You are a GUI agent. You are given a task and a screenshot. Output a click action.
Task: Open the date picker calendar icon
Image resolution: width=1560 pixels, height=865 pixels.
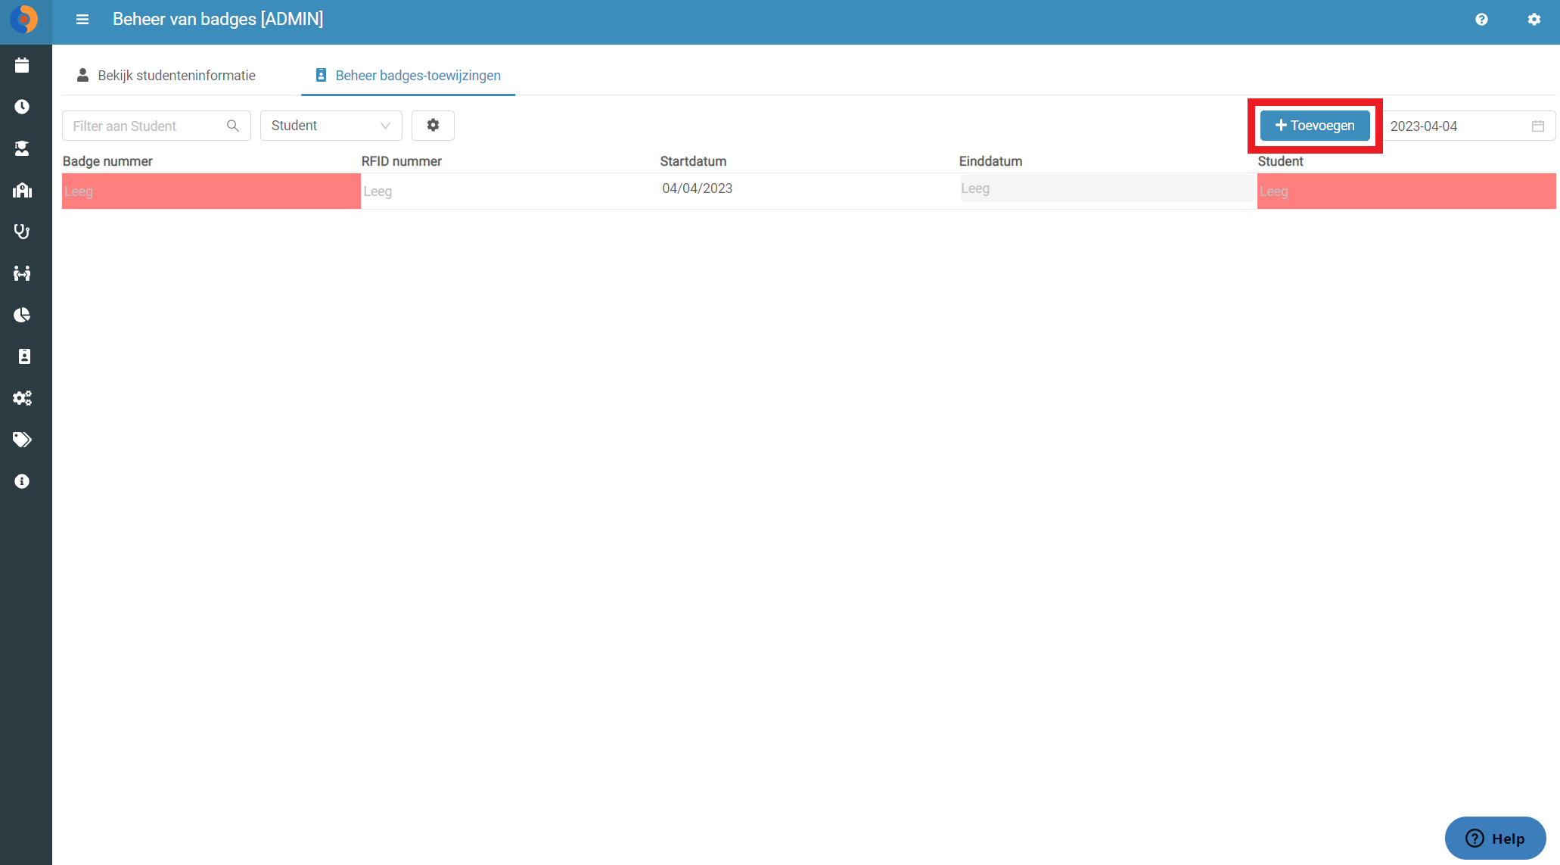click(x=1538, y=126)
